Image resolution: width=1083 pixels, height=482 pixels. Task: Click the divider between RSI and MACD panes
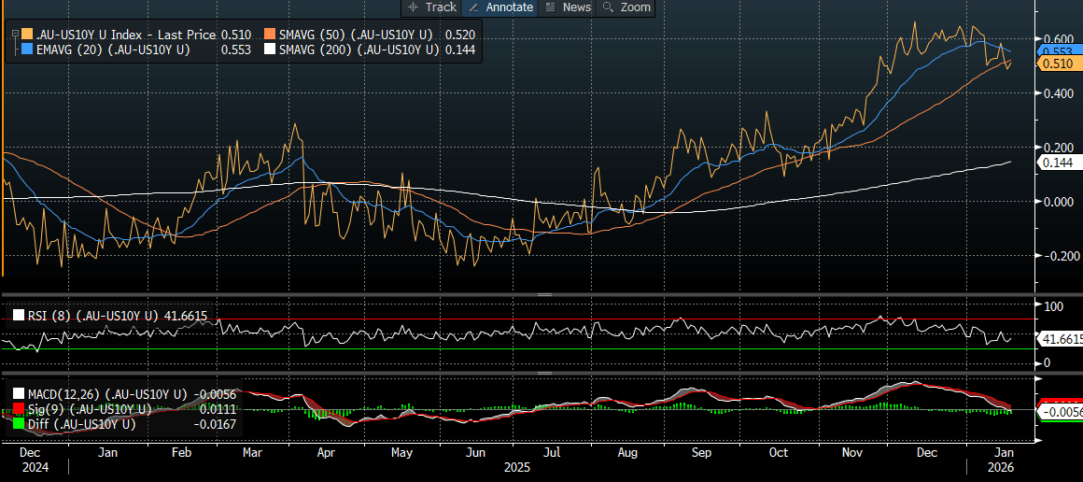542,373
